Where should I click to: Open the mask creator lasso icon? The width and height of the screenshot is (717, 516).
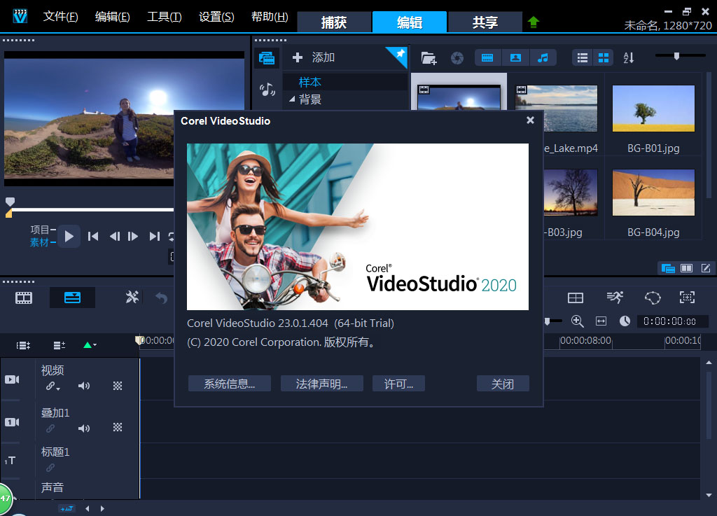click(x=653, y=298)
